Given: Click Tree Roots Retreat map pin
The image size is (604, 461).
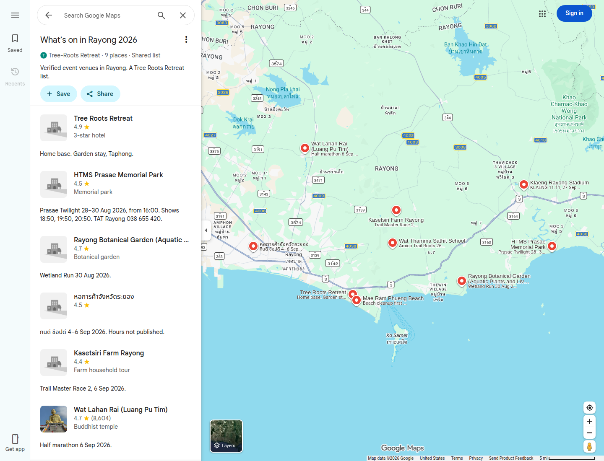Looking at the screenshot, I should click(353, 295).
